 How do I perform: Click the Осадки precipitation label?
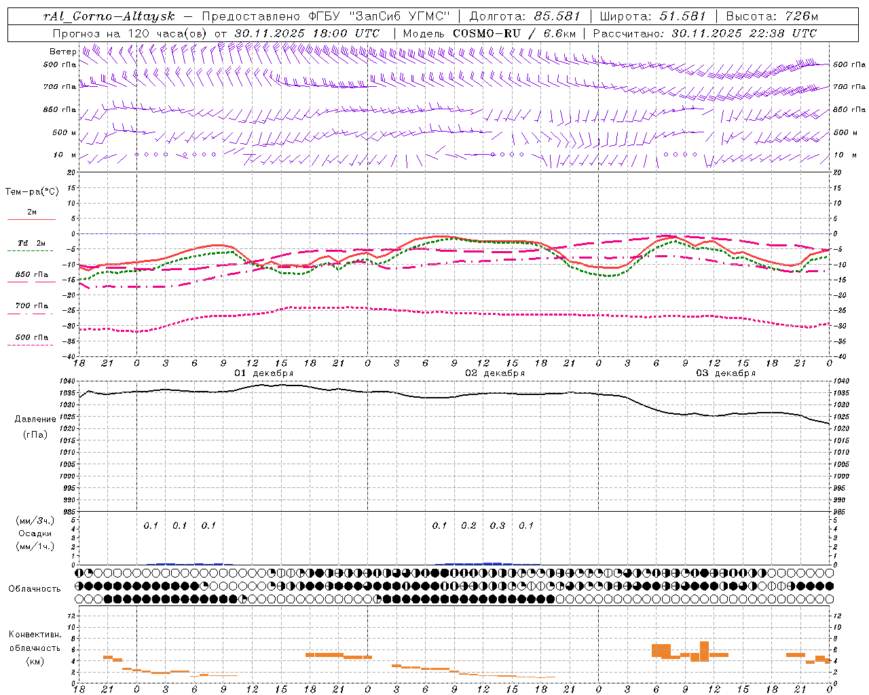click(x=35, y=533)
